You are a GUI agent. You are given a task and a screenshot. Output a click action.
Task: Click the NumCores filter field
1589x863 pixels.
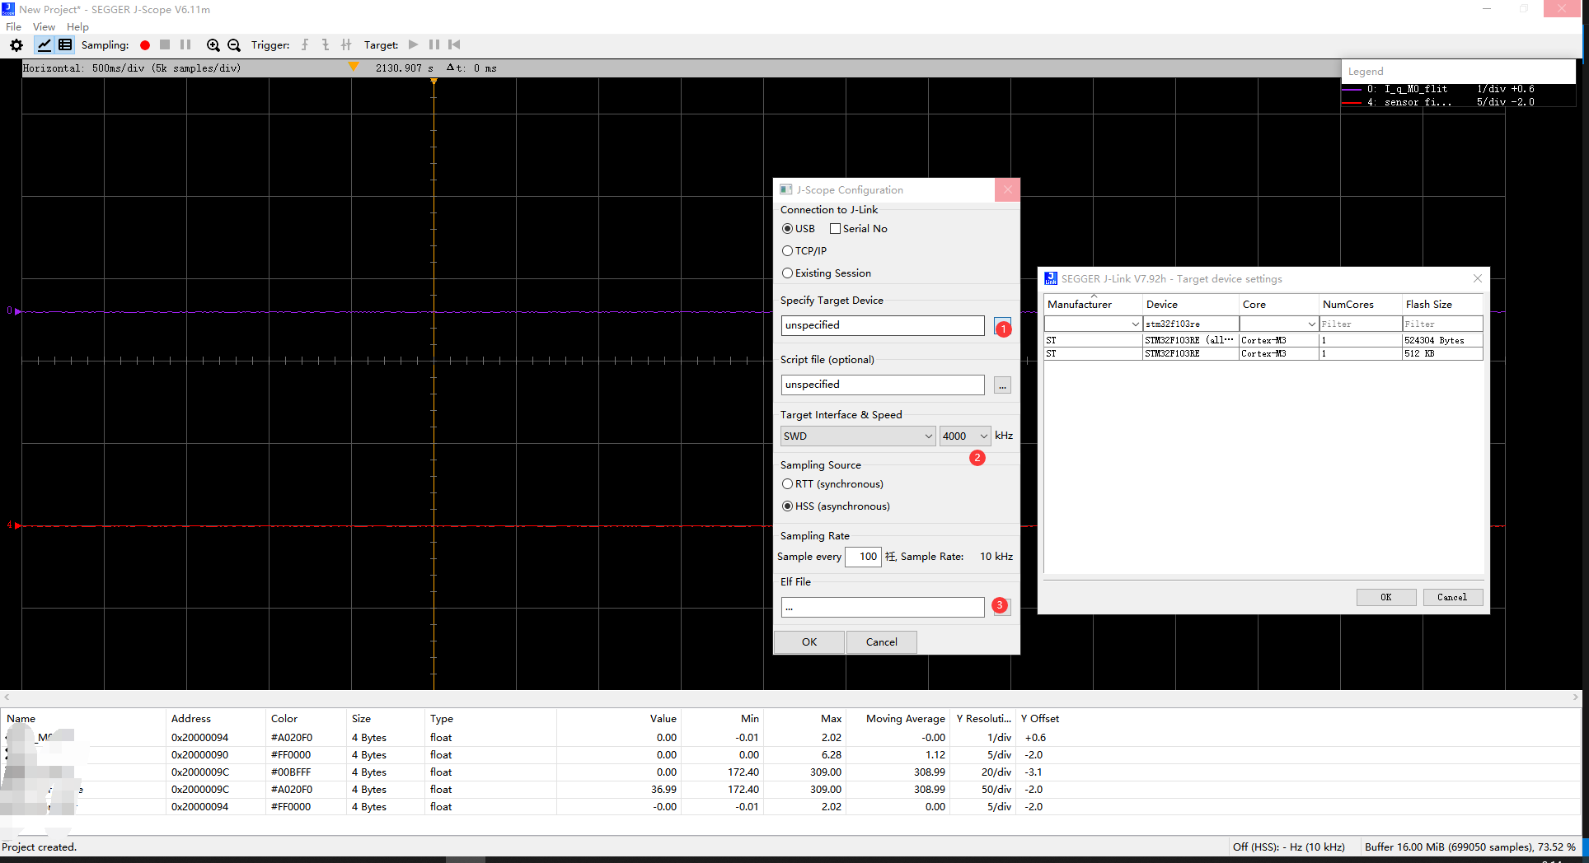(x=1360, y=324)
